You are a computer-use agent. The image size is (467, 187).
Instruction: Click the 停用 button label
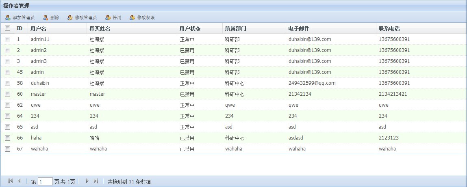117,18
